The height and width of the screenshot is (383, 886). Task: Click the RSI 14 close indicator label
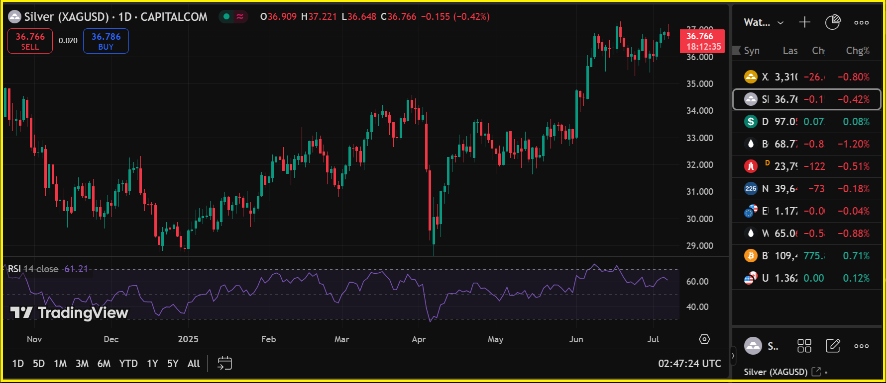coord(33,269)
